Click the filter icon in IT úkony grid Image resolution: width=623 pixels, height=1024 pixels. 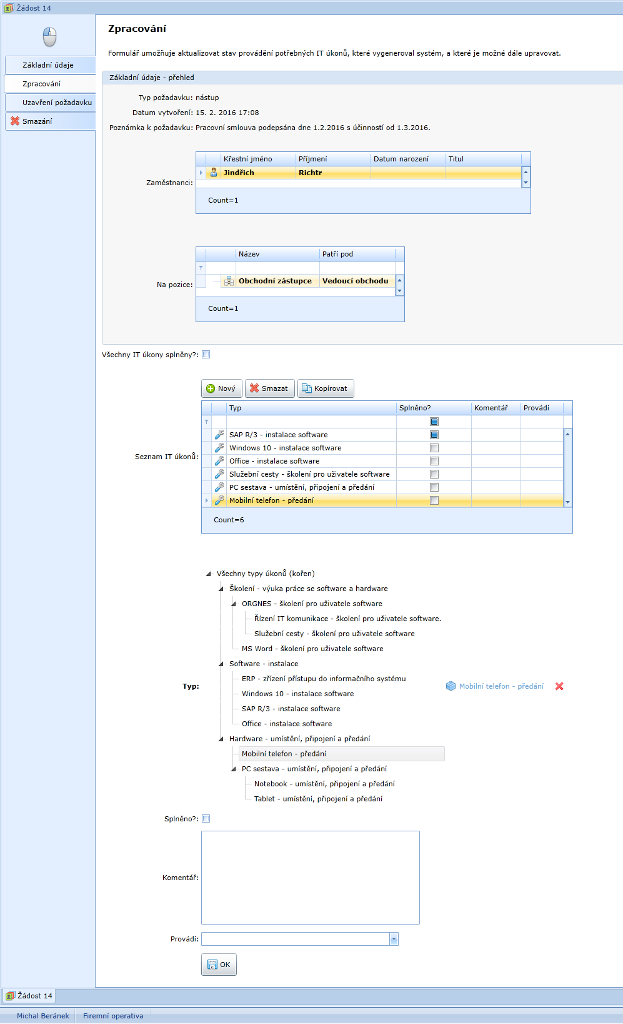click(207, 422)
